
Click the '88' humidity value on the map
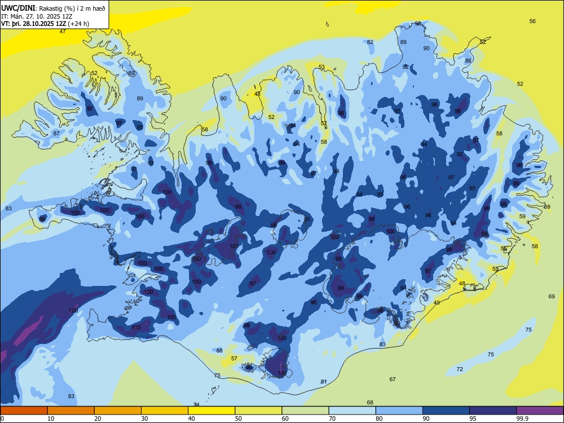[x=219, y=350]
